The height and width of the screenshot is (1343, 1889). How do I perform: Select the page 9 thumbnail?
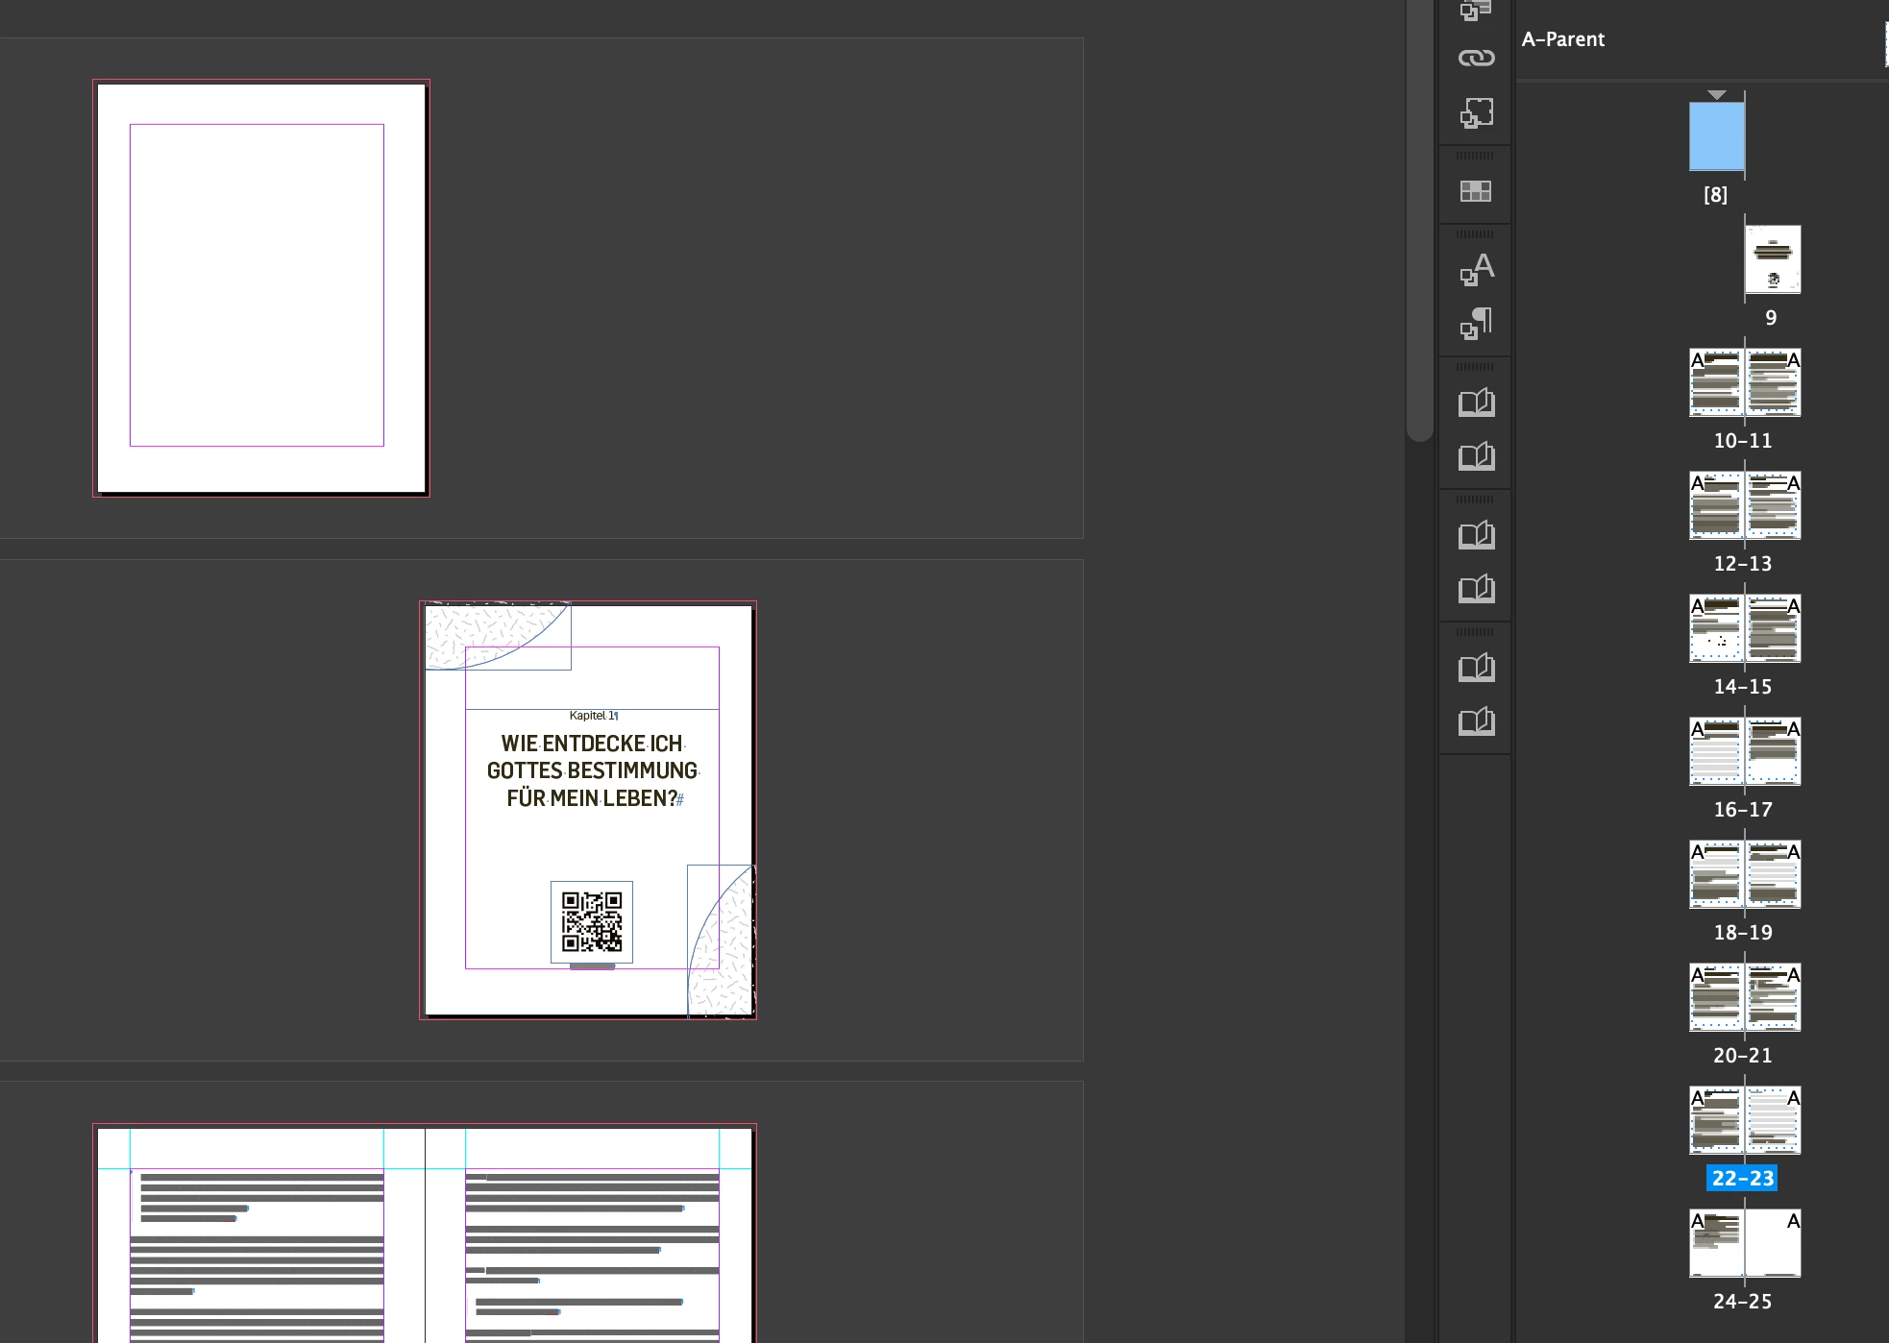[1773, 259]
